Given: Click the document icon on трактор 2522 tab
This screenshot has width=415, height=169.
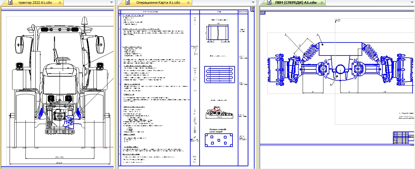Looking at the screenshot, I should 11,2.
